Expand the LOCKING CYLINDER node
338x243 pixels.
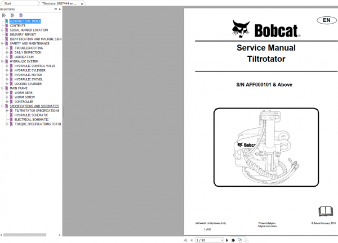(7, 84)
